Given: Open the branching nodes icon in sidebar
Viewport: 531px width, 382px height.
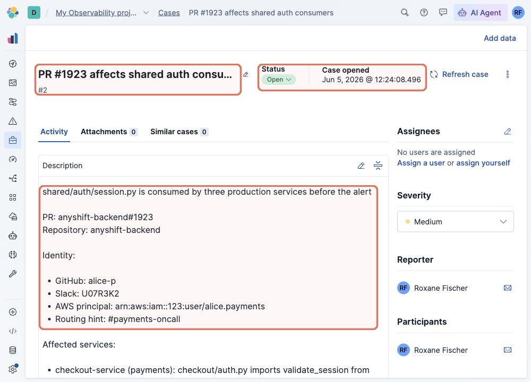Looking at the screenshot, I should coord(13,178).
